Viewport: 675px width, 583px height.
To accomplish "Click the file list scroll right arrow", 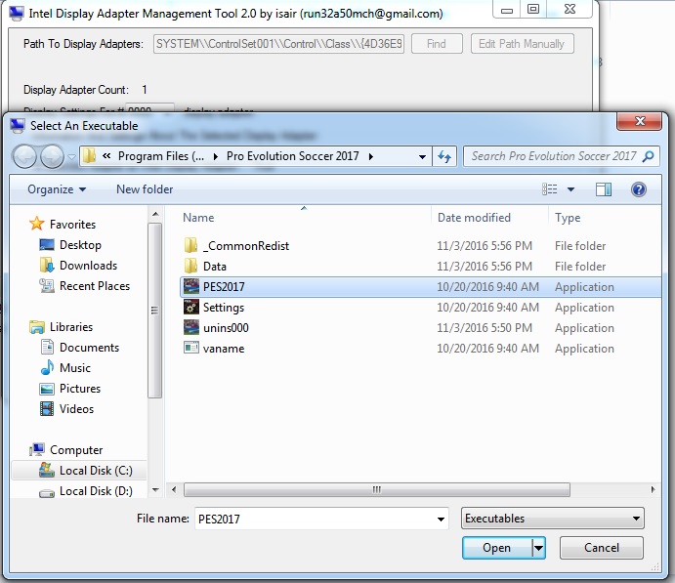I will tap(654, 489).
